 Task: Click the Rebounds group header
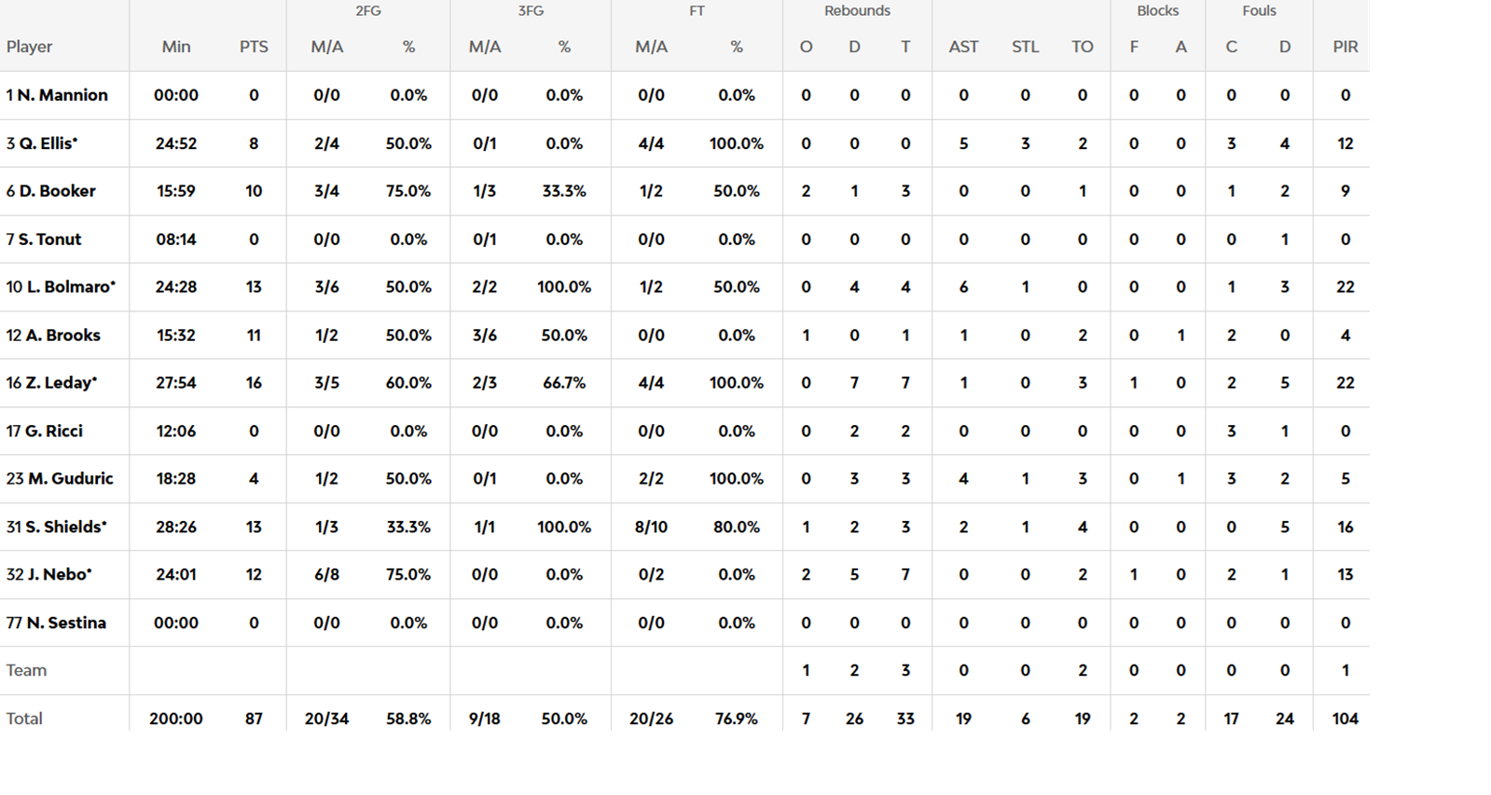coord(857,11)
